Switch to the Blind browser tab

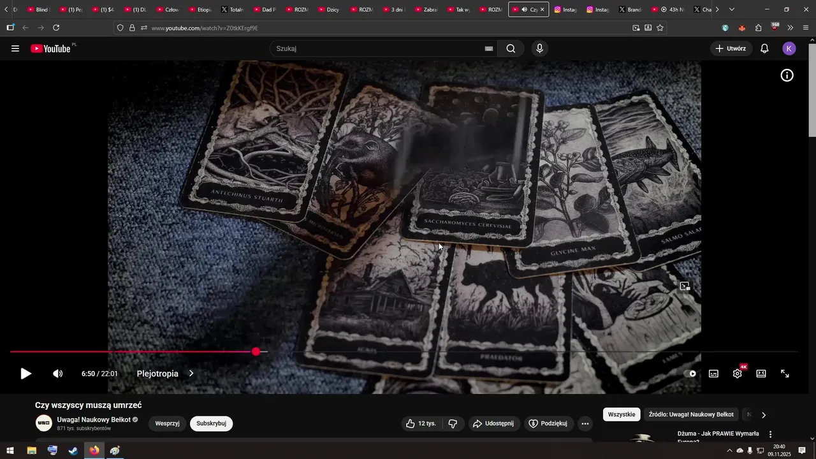pyautogui.click(x=38, y=10)
